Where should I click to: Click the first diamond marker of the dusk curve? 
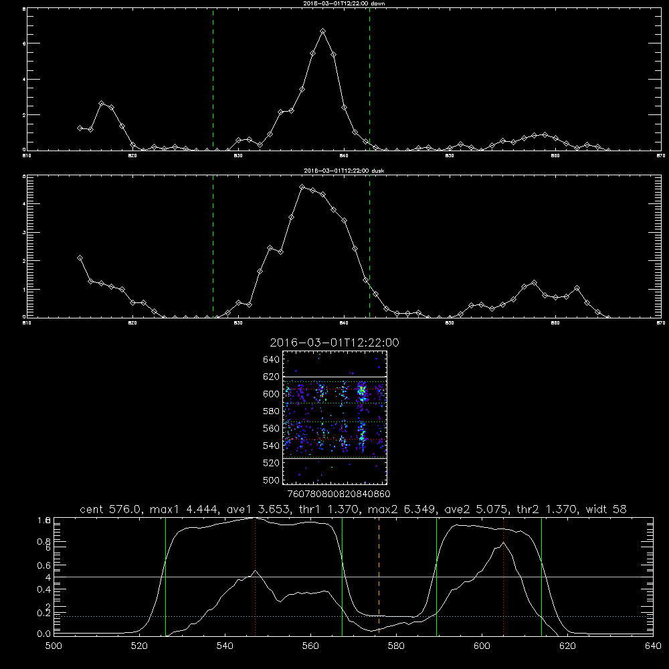pos(80,258)
